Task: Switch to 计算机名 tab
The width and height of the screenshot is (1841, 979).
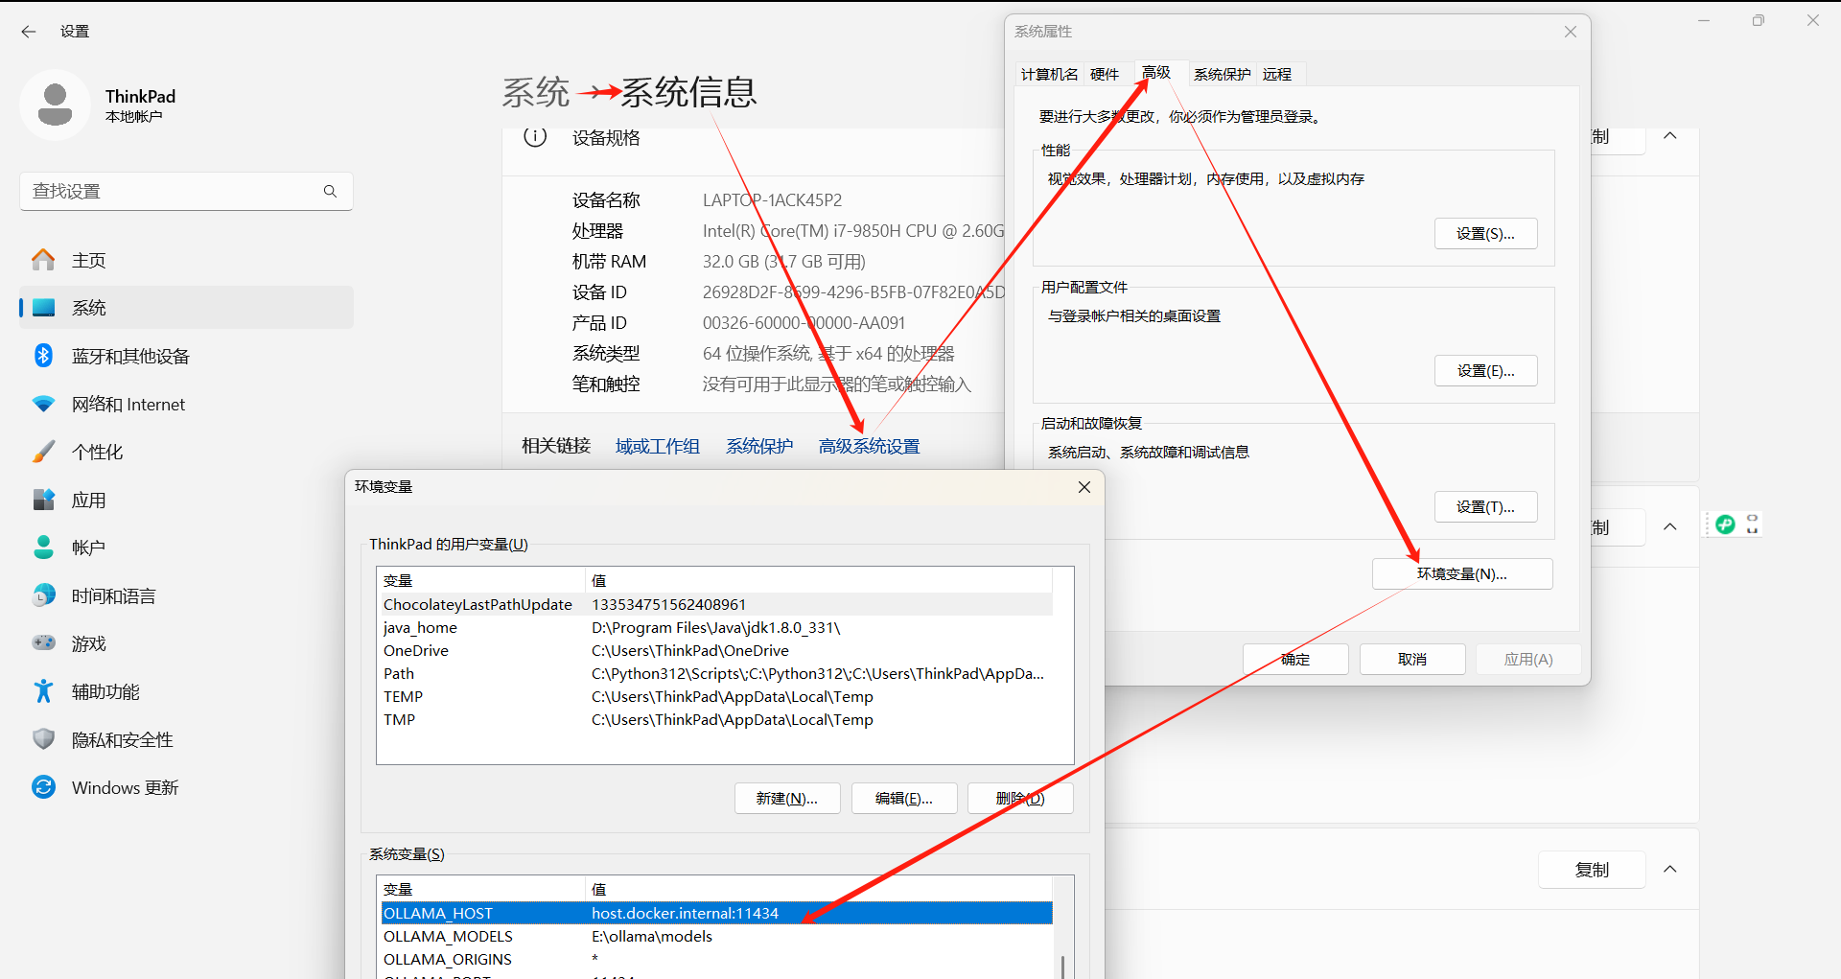Action: pyautogui.click(x=1049, y=74)
